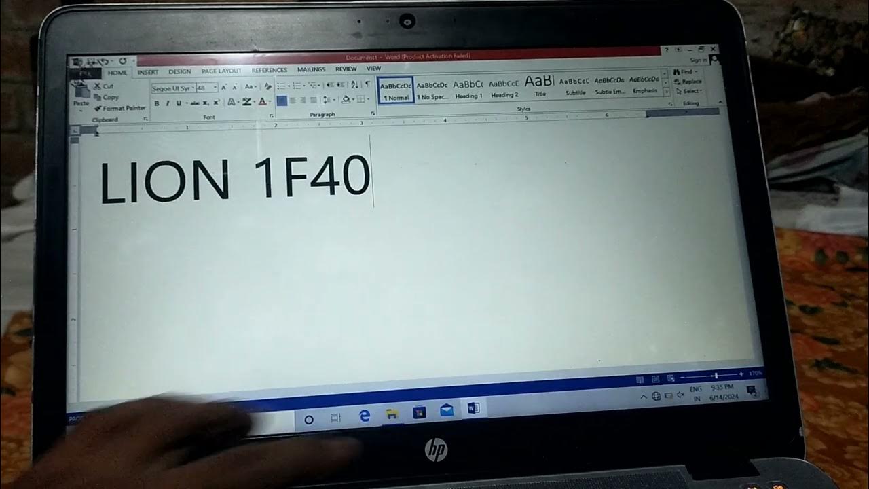
Task: Open Mail app from taskbar
Action: (446, 410)
